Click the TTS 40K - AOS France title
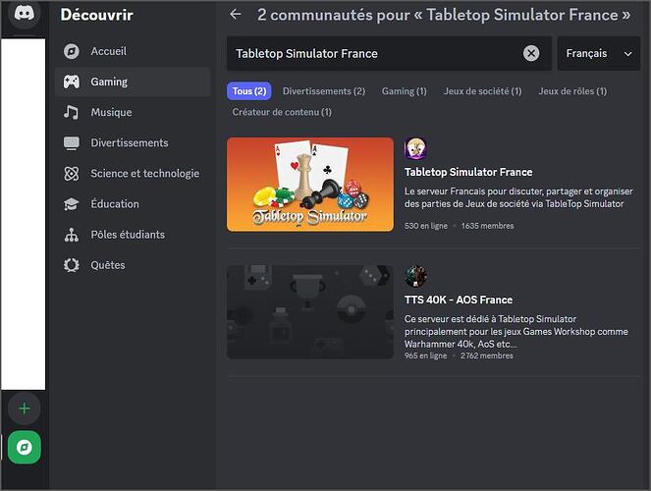 [x=459, y=300]
